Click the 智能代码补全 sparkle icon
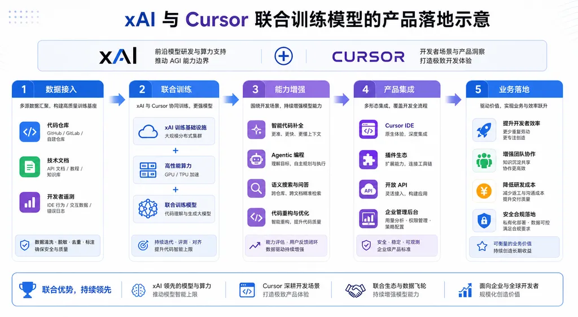This screenshot has width=578, height=317. click(x=256, y=130)
